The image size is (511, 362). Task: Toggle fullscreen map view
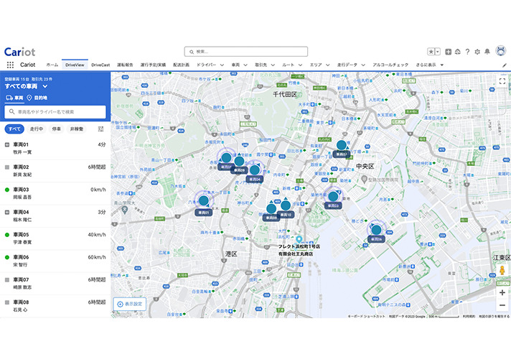[502, 80]
